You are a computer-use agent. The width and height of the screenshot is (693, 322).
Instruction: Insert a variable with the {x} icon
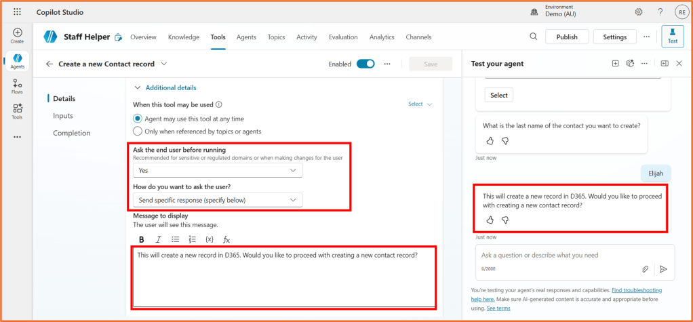click(210, 239)
